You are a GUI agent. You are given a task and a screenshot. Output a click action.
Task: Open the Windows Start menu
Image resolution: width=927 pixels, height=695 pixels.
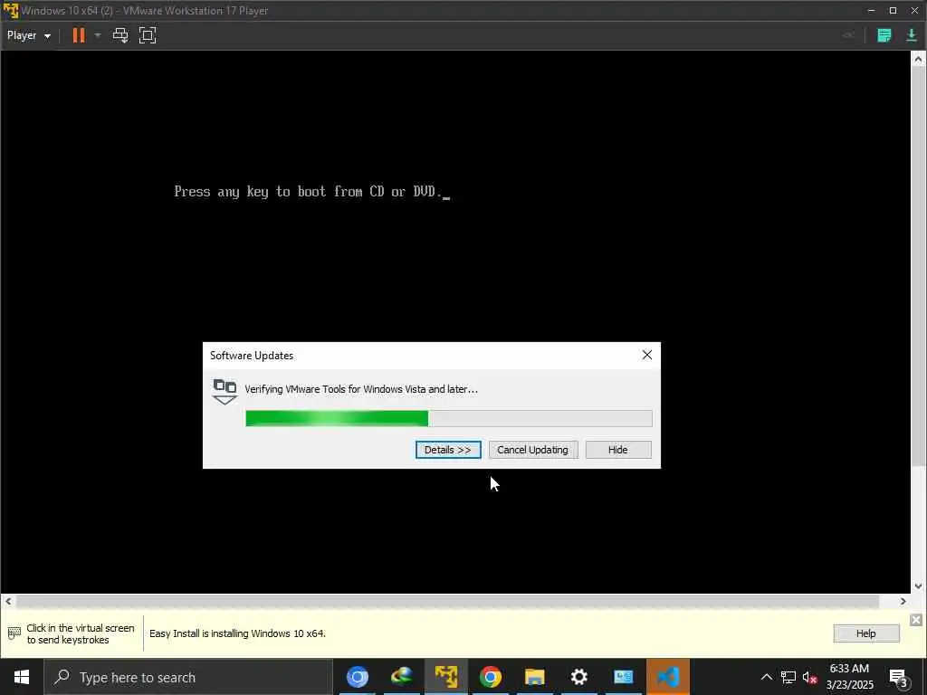[22, 677]
